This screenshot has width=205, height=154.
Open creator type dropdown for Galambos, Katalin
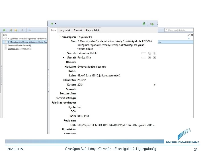pos(63,53)
